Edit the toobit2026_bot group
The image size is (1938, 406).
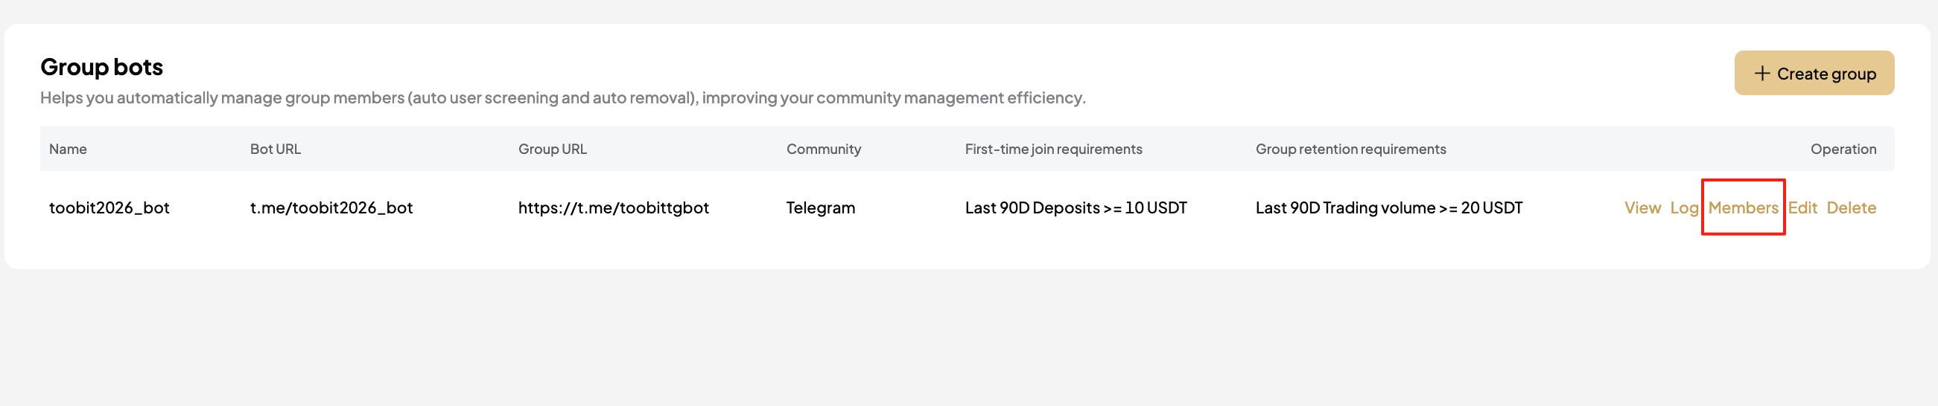click(1802, 208)
